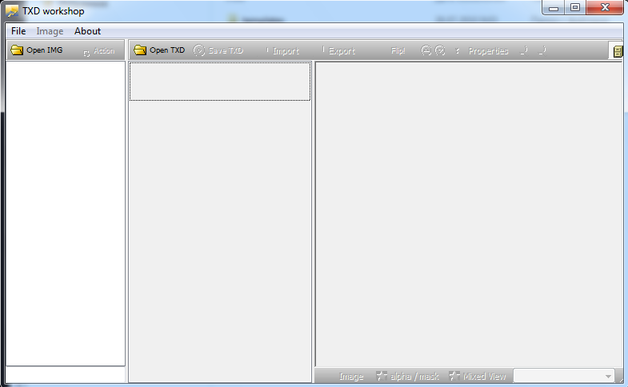The width and height of the screenshot is (628, 387).
Task: Click the Action button in IMG toolbar
Action: (x=99, y=51)
